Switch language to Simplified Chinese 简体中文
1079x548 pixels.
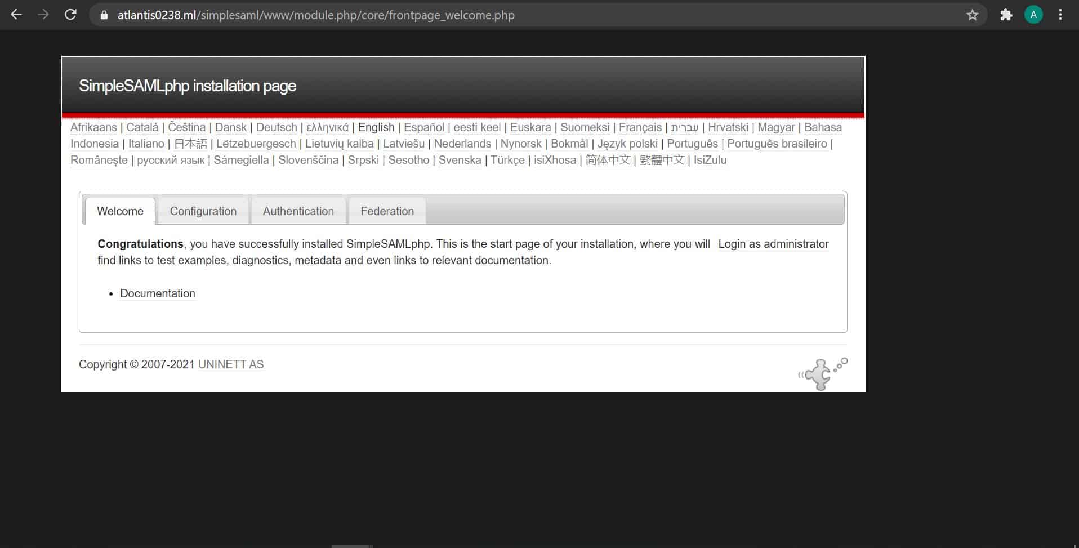608,160
